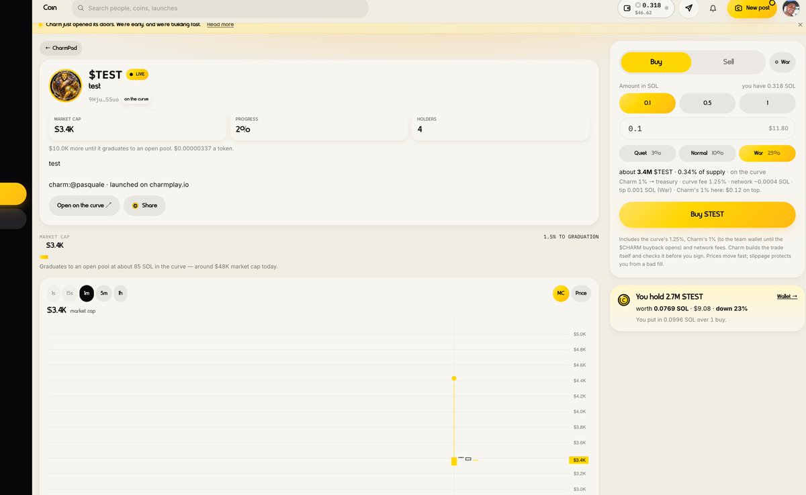Image resolution: width=806 pixels, height=495 pixels.
Task: Select the 1m chart interval
Action: click(x=87, y=293)
